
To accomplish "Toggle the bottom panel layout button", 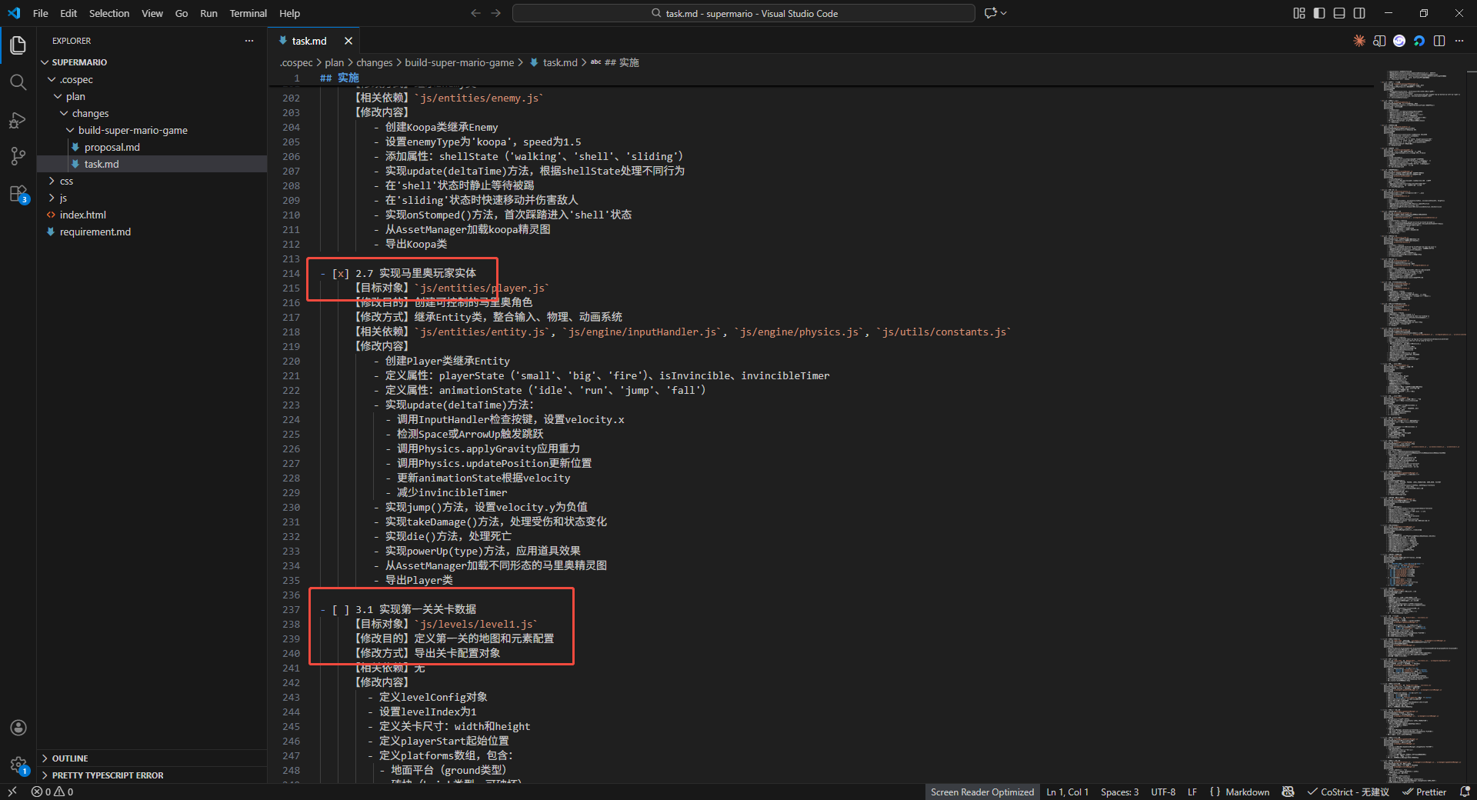I will [1339, 13].
